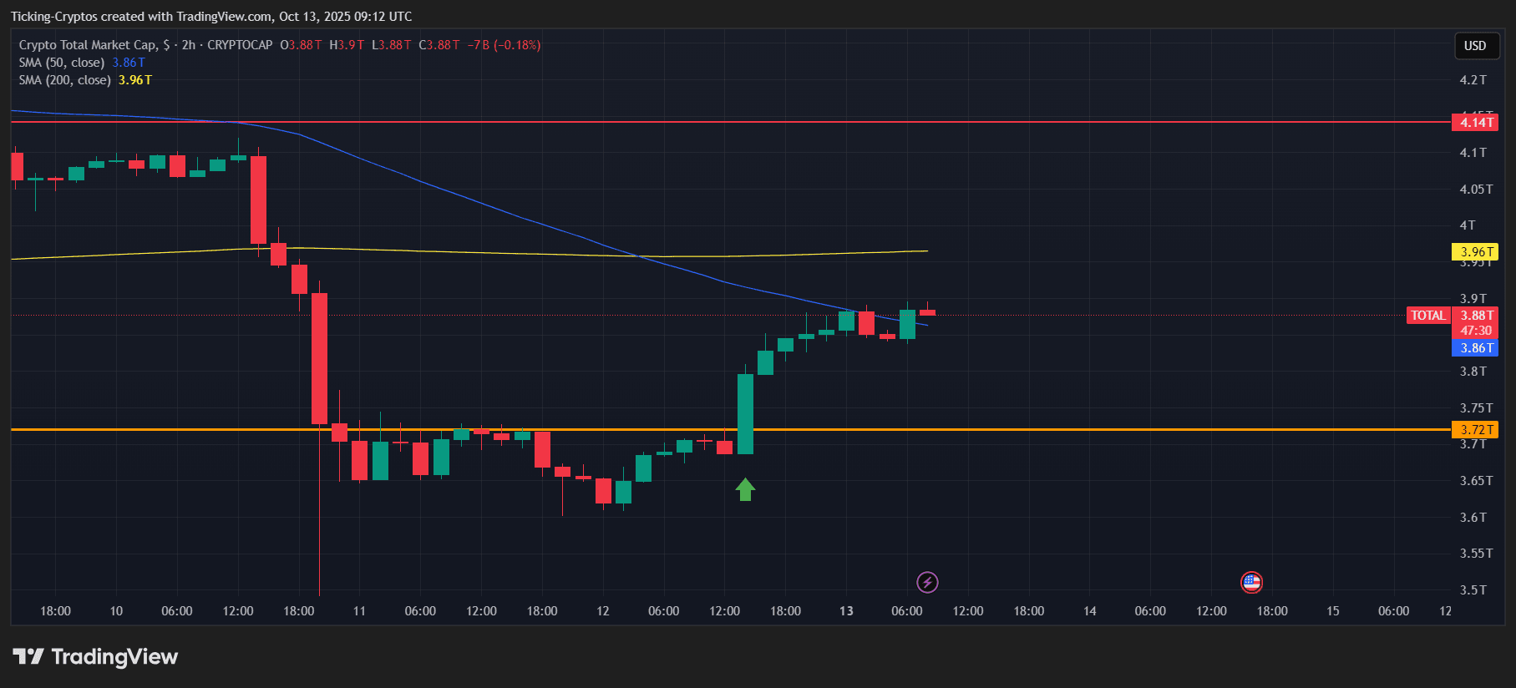Click the green up arrow marker

click(x=745, y=489)
